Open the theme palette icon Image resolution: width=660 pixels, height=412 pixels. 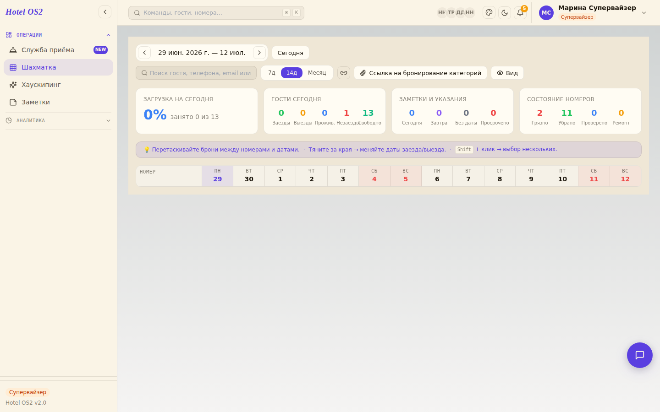pos(489,12)
